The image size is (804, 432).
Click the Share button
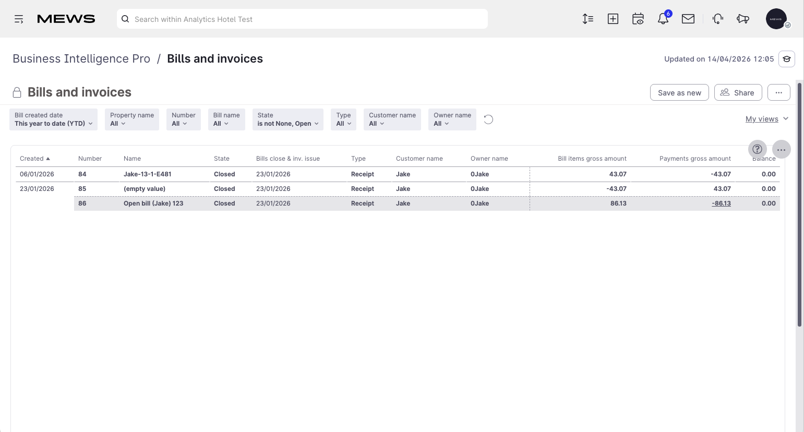click(738, 92)
